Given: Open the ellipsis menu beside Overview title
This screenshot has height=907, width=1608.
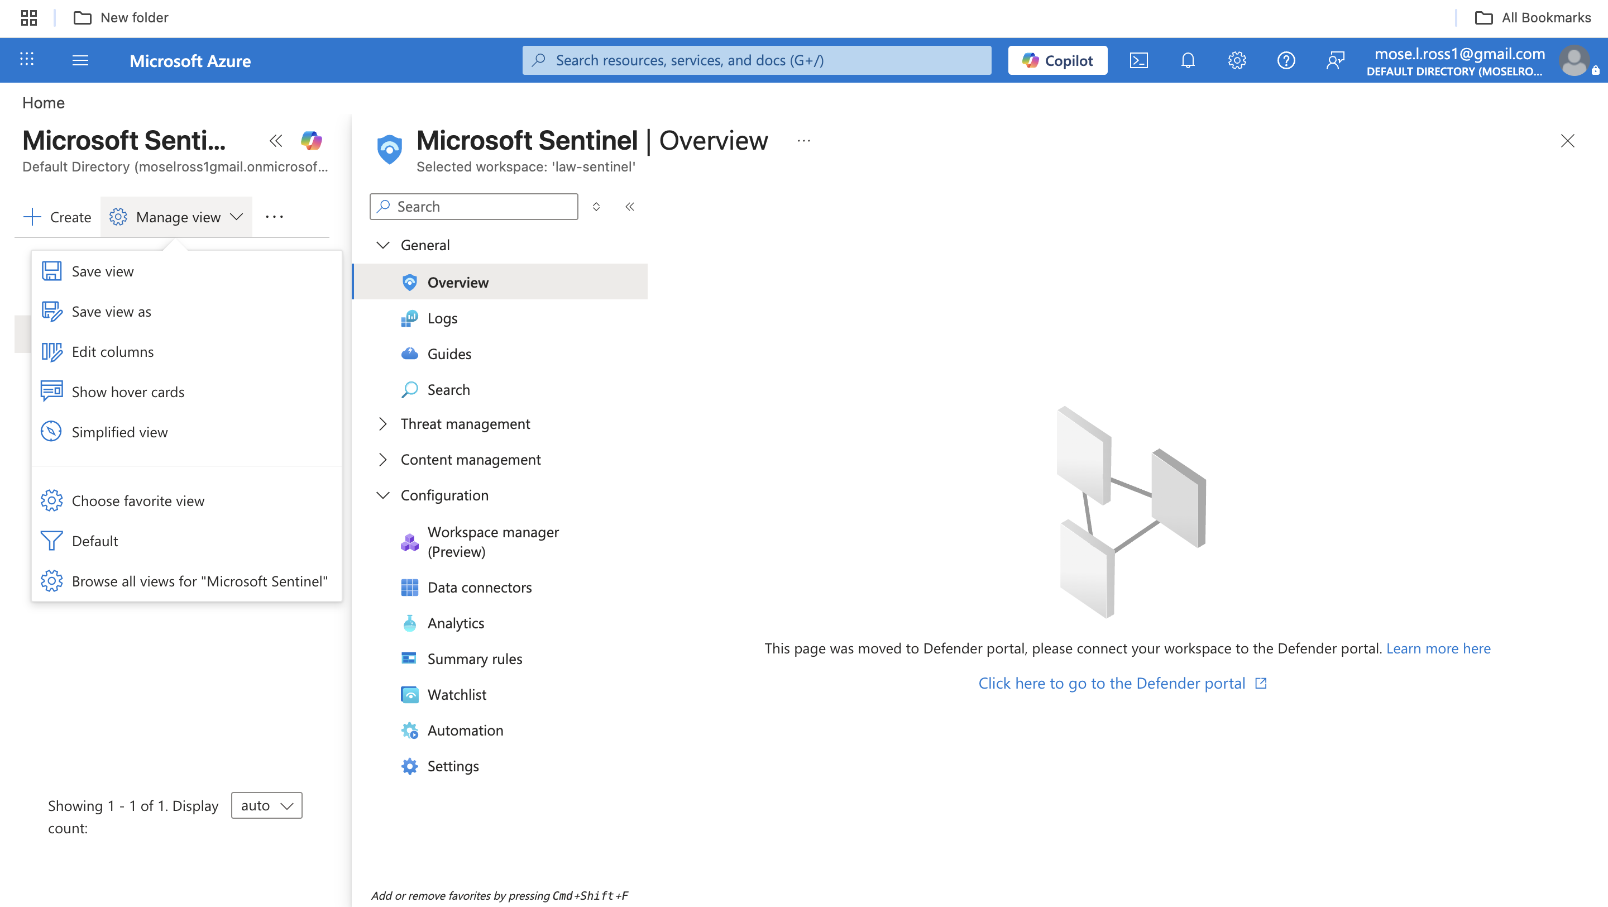Looking at the screenshot, I should click(803, 140).
